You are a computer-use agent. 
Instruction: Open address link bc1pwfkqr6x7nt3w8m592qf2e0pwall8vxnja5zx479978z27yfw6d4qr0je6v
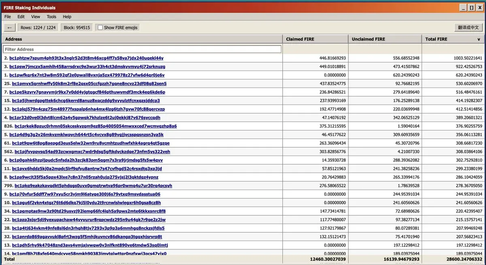pyautogui.click(x=87, y=75)
